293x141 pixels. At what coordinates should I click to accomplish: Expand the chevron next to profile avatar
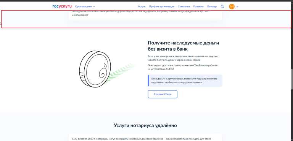coord(237,7)
